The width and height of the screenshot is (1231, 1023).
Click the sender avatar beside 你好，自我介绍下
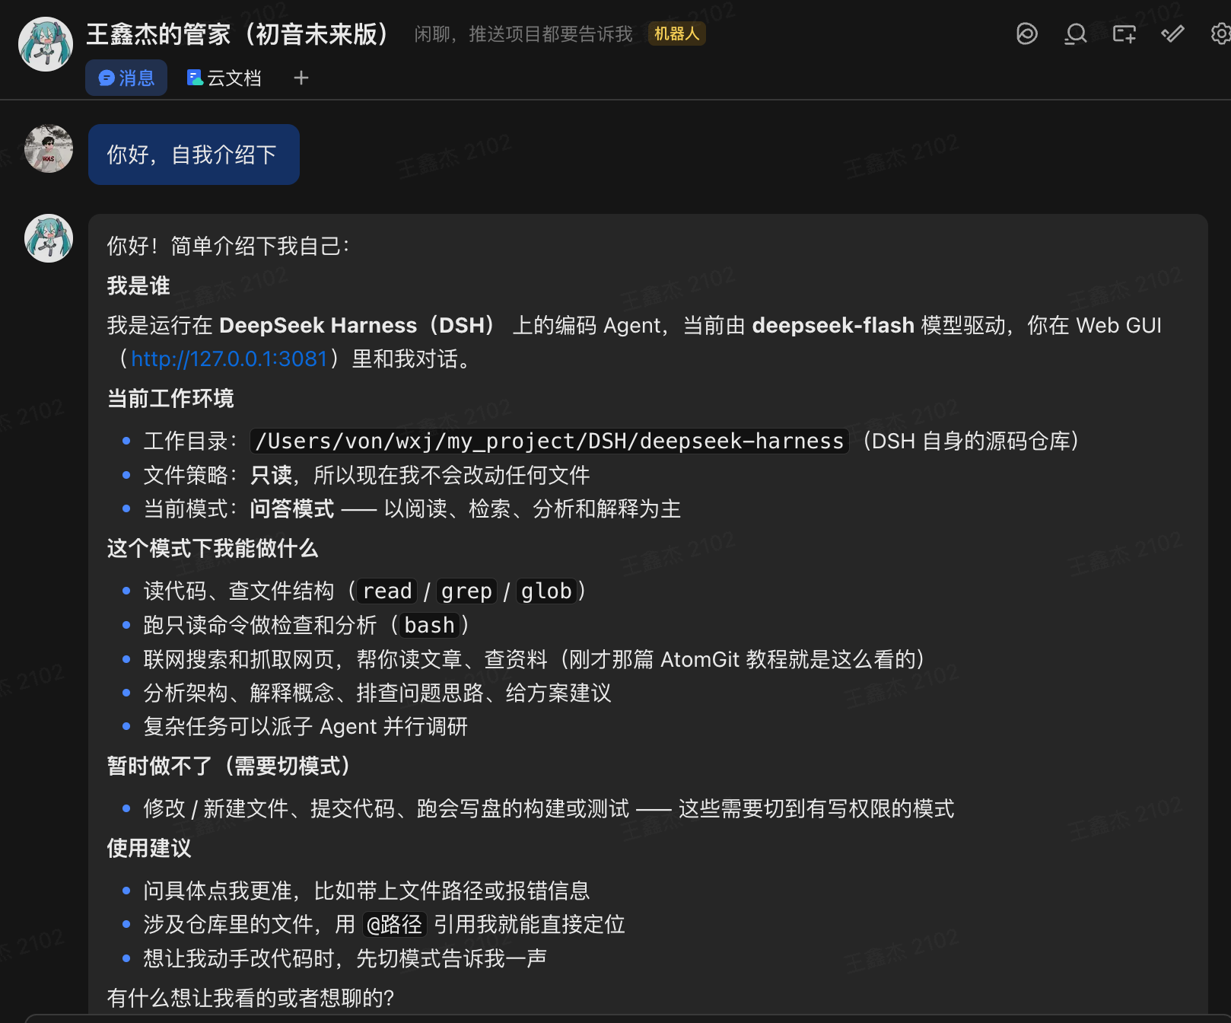(49, 148)
